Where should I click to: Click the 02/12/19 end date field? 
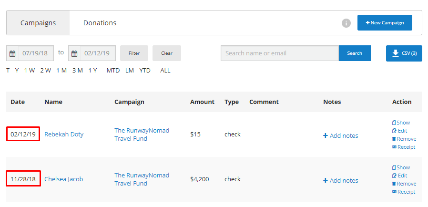tap(97, 53)
